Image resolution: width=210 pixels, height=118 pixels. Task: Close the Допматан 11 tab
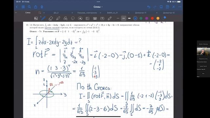tap(129, 13)
